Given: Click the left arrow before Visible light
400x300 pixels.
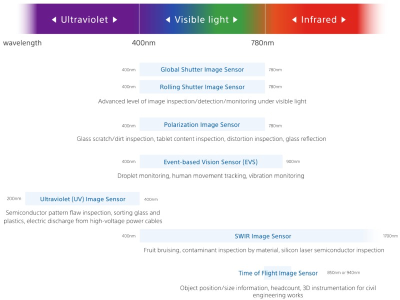Looking at the screenshot, I should click(168, 19).
